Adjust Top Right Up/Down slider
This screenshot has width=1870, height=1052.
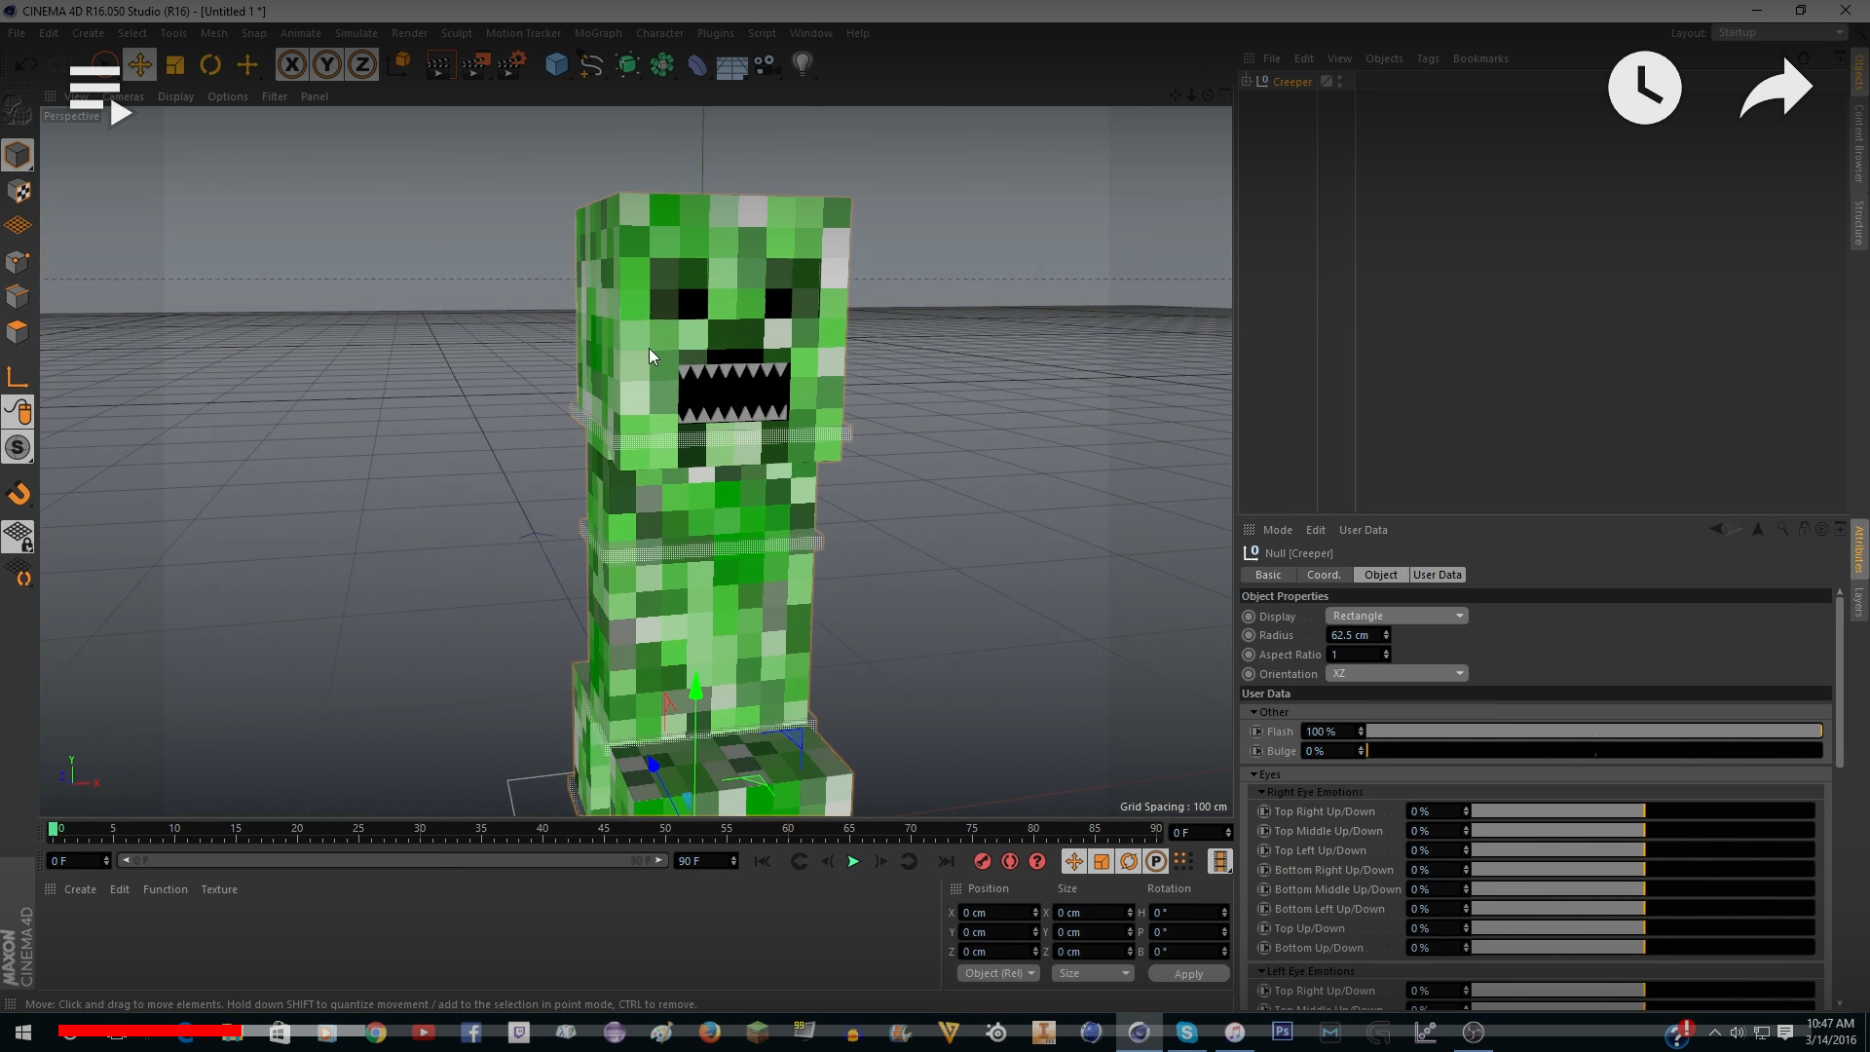[x=1643, y=811]
